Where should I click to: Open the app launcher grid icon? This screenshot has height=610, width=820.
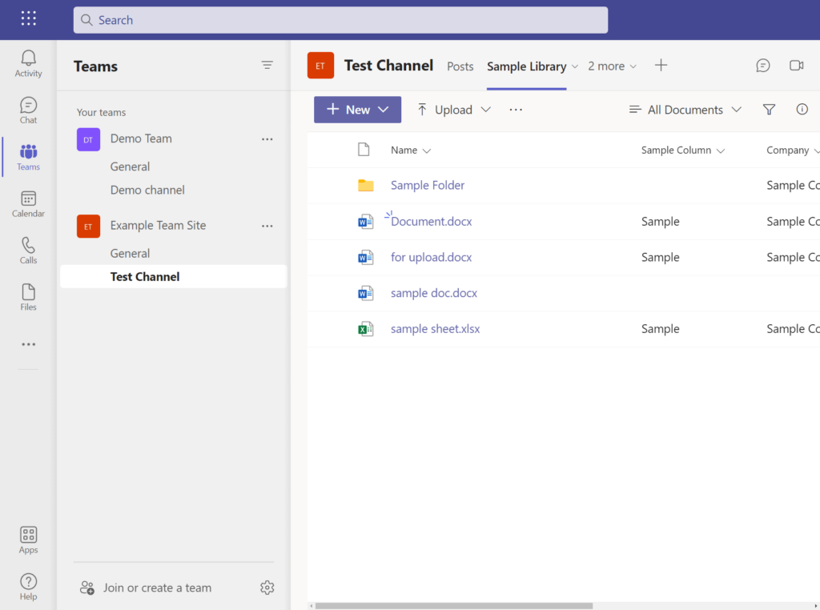[x=28, y=18]
